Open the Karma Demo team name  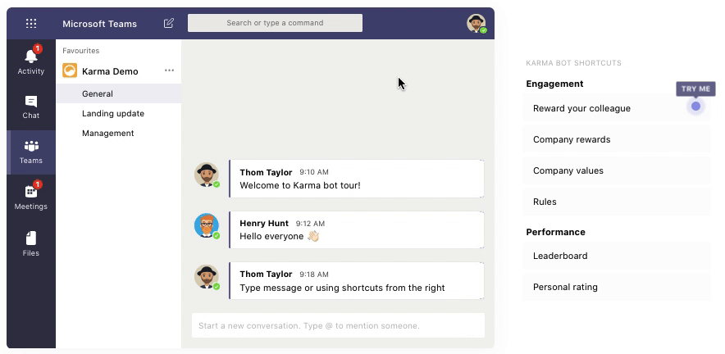coord(110,71)
